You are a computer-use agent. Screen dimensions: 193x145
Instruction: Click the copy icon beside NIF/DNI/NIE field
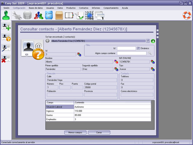153,62
